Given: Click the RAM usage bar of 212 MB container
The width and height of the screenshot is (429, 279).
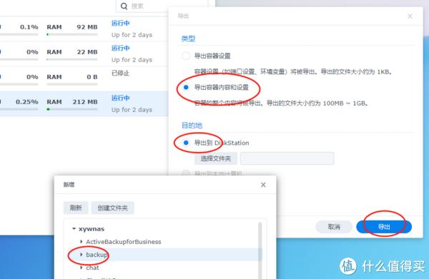Looking at the screenshot, I should [x=72, y=109].
